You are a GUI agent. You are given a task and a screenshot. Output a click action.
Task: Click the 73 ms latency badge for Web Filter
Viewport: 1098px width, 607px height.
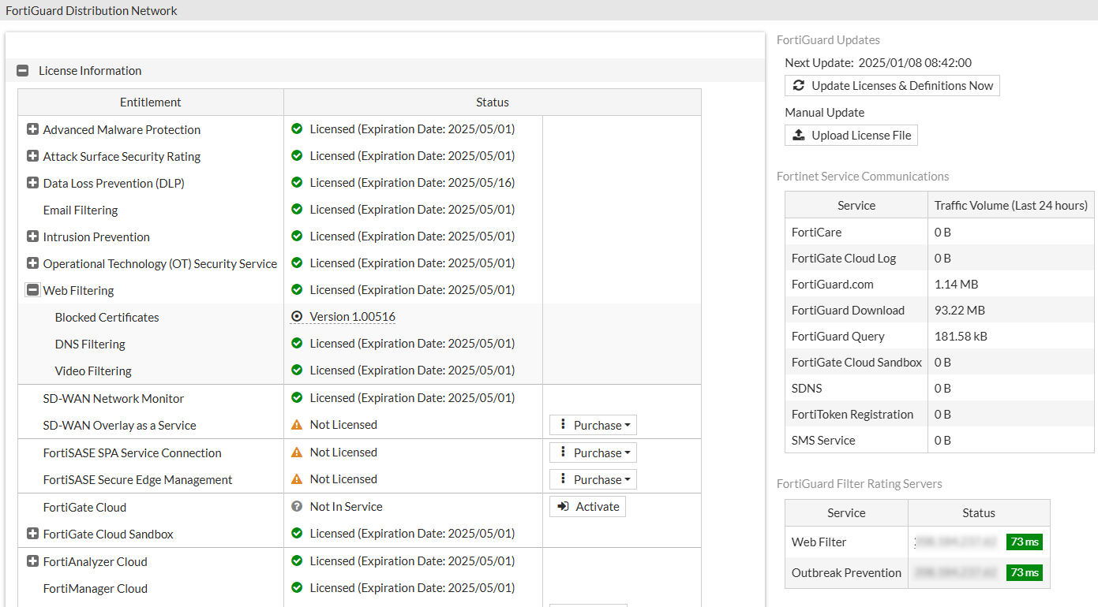pos(1024,542)
